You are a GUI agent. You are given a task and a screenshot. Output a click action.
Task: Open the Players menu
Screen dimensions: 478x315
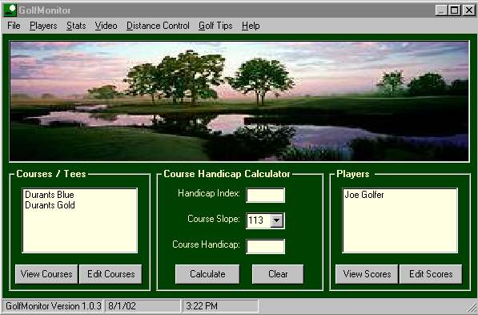coord(43,26)
